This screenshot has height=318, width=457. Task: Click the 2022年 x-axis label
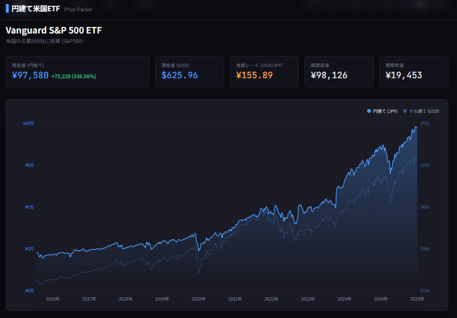(272, 299)
